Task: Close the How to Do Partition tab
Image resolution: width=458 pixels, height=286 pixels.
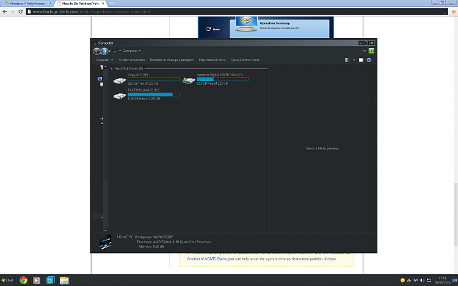Action: coord(103,4)
